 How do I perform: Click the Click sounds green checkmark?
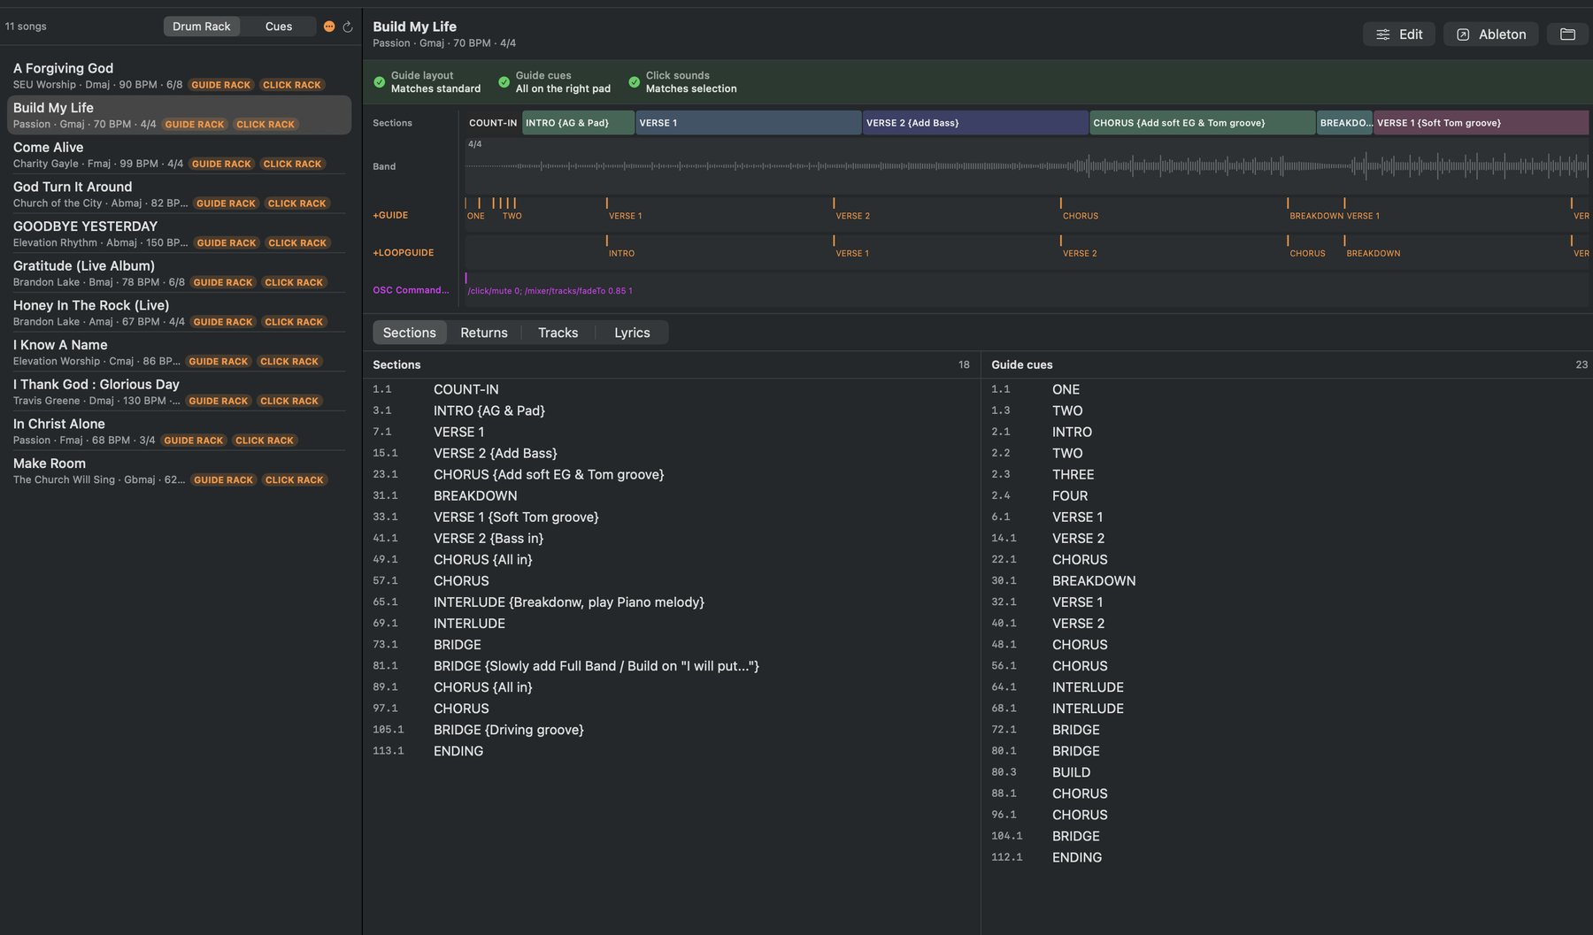634,82
